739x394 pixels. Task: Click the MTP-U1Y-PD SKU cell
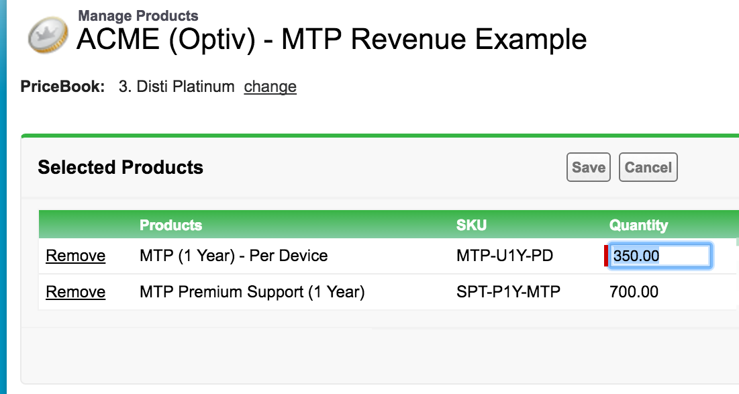505,256
